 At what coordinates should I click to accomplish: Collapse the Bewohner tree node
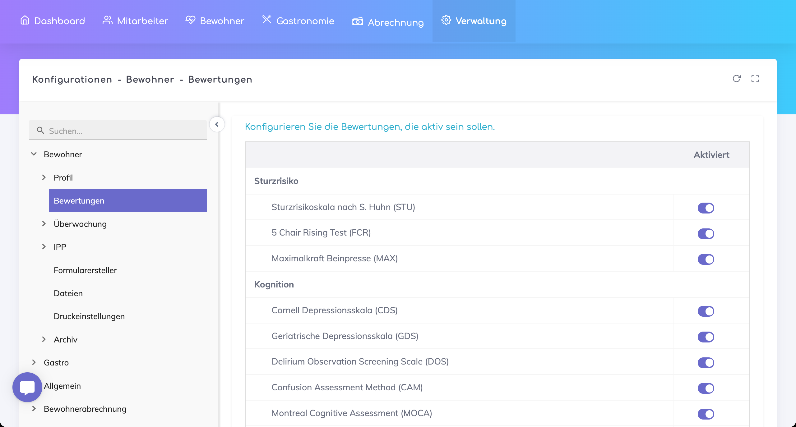click(34, 154)
